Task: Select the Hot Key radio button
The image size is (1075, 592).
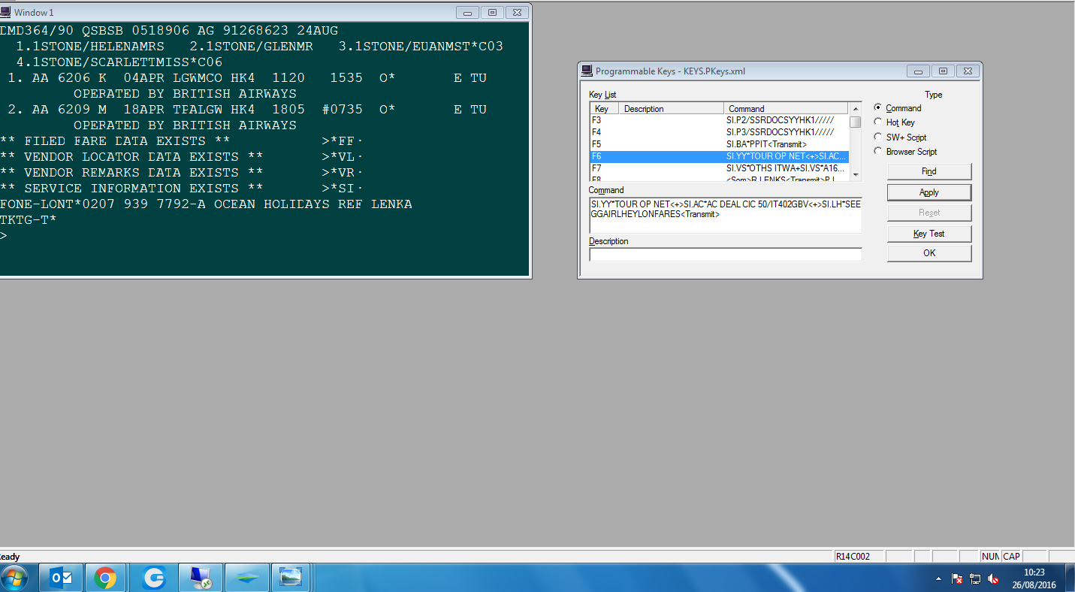Action: pos(878,122)
